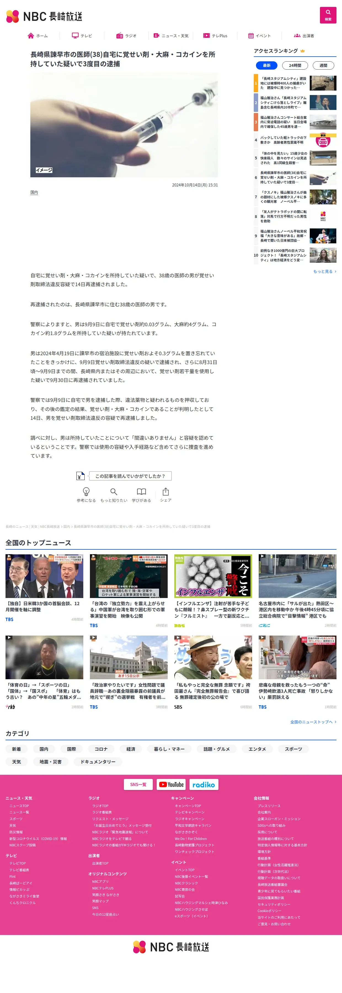Select the 24時間 ranking tab

click(x=295, y=65)
